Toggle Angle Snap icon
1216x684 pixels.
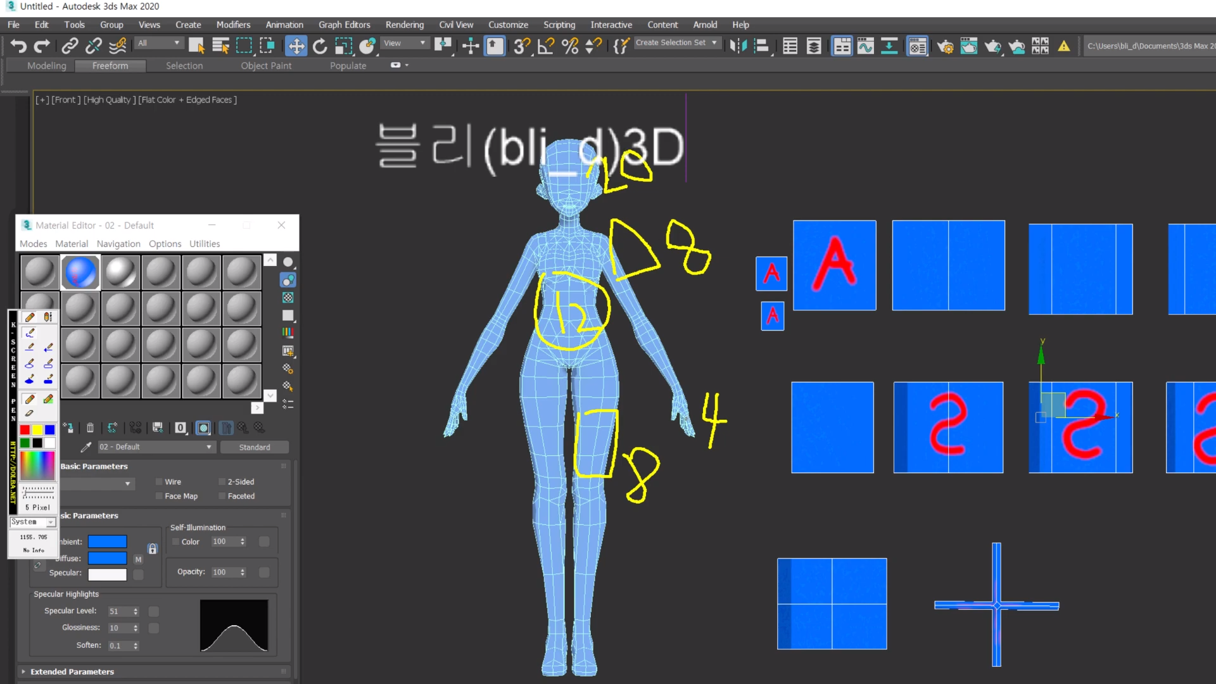pyautogui.click(x=545, y=46)
